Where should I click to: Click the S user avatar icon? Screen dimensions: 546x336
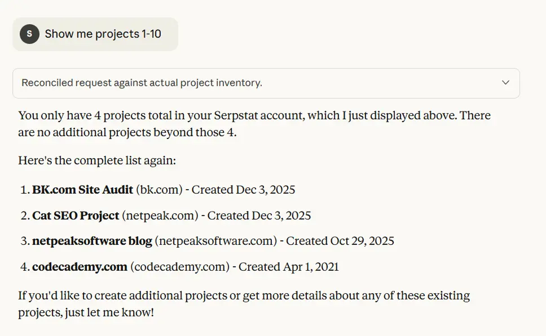[x=29, y=34]
